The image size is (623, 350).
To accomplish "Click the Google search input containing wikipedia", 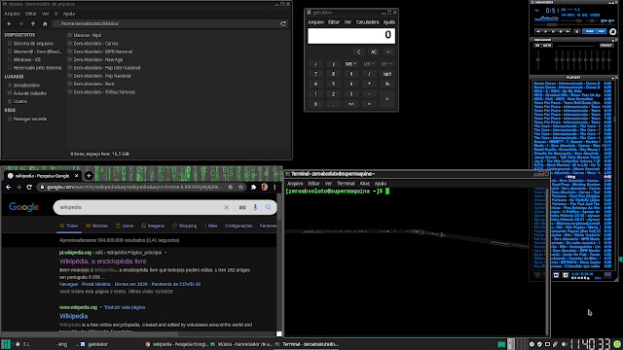I will [139, 207].
